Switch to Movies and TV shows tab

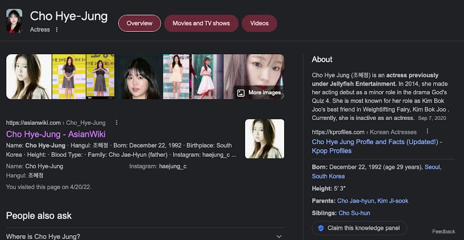(x=201, y=23)
